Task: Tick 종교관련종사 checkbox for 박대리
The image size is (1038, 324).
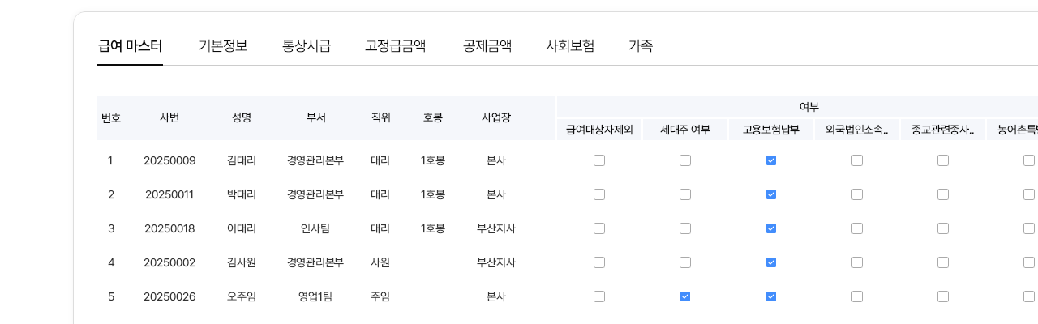Action: 943,194
